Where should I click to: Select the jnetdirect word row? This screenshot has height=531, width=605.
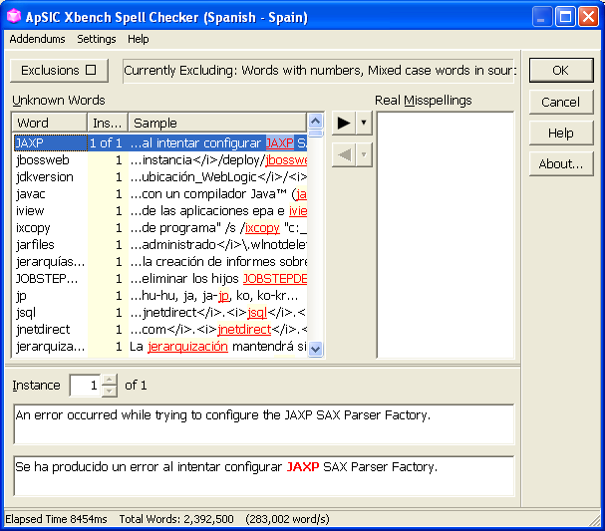160,330
